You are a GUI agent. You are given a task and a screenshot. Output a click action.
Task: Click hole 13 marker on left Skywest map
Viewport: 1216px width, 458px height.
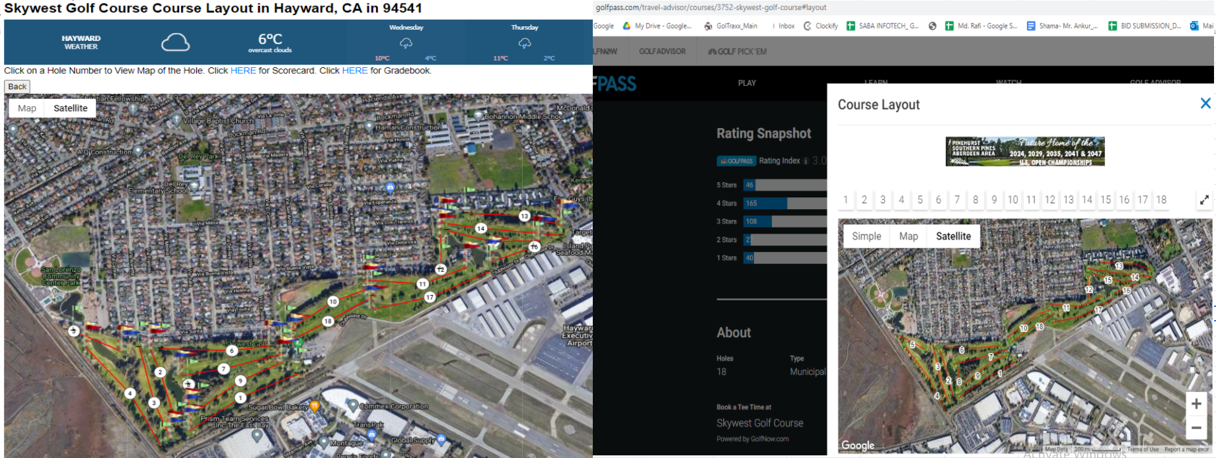(x=524, y=216)
